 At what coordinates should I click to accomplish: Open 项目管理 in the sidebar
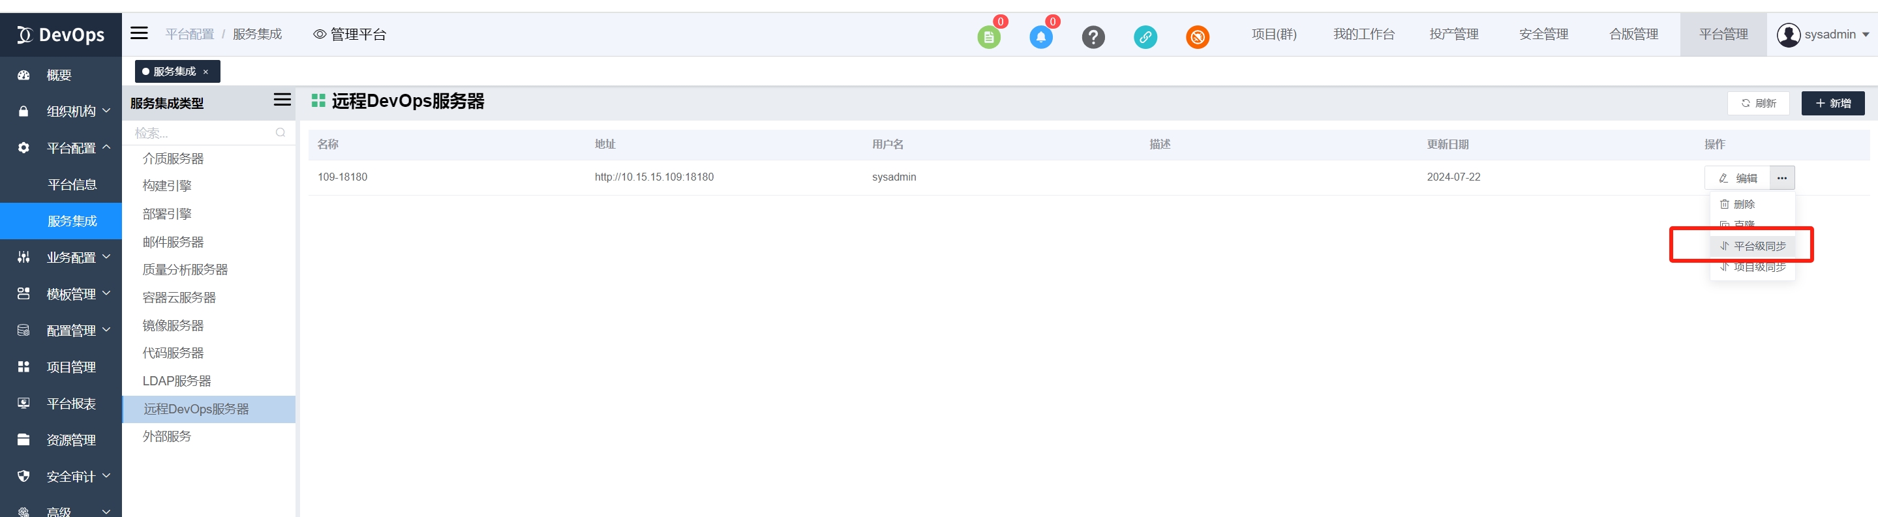coord(61,367)
